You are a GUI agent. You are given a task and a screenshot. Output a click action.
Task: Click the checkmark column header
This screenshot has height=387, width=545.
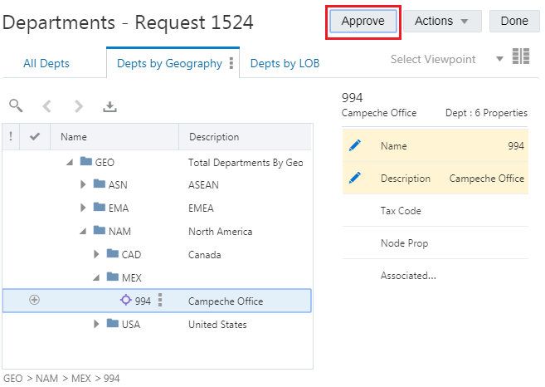pyautogui.click(x=35, y=136)
